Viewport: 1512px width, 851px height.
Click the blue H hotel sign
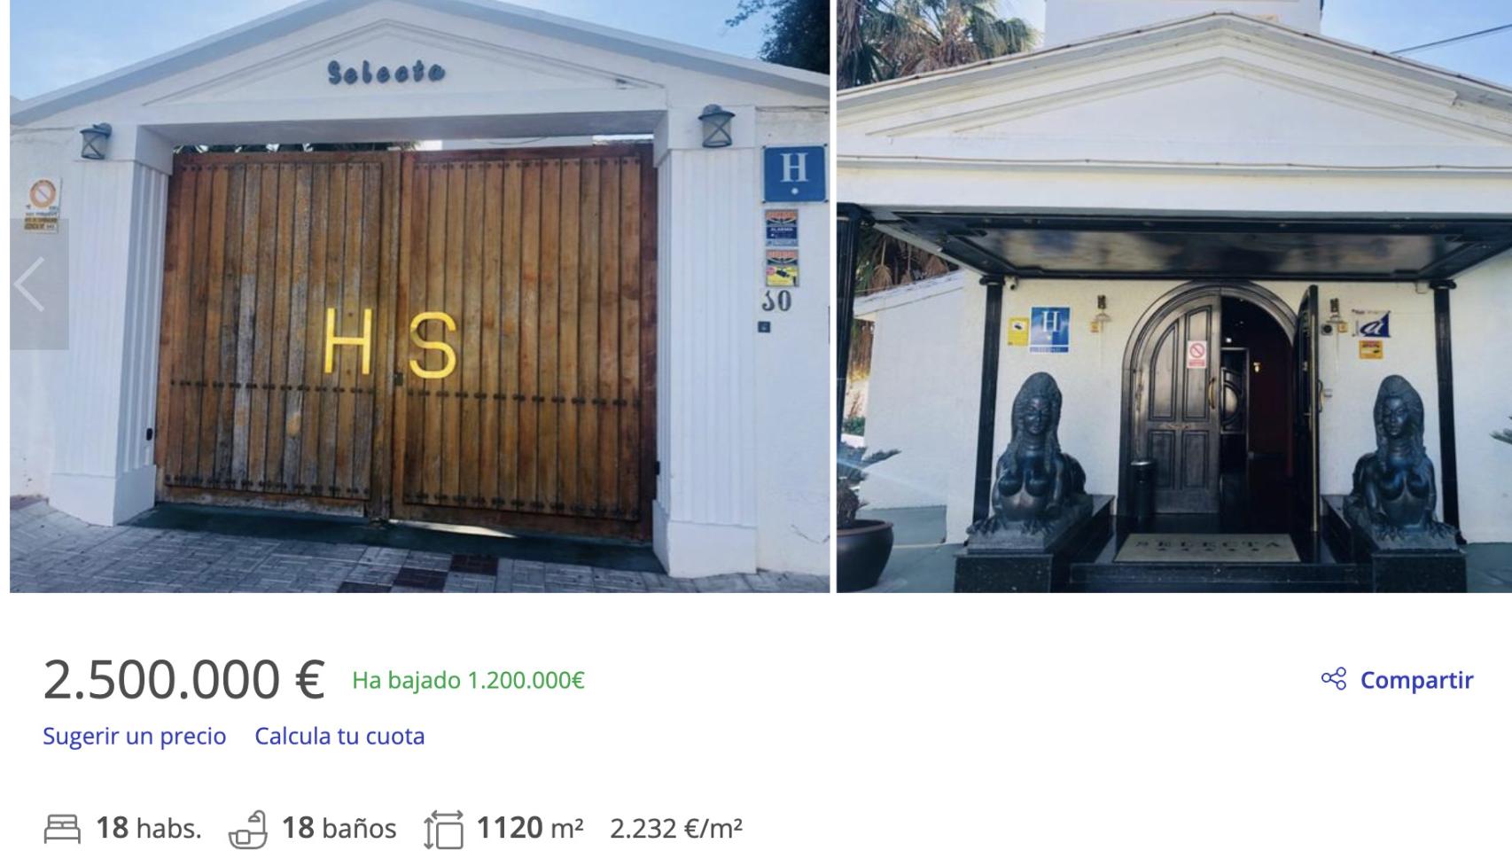(794, 174)
